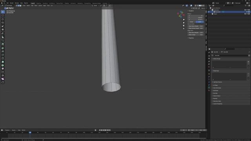The width and height of the screenshot is (251, 141).
Task: Open the Options dropdown in viewport
Action: pyautogui.click(x=203, y=8)
